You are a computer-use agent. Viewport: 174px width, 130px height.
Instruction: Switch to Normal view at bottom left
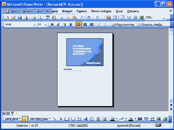(x=4, y=113)
